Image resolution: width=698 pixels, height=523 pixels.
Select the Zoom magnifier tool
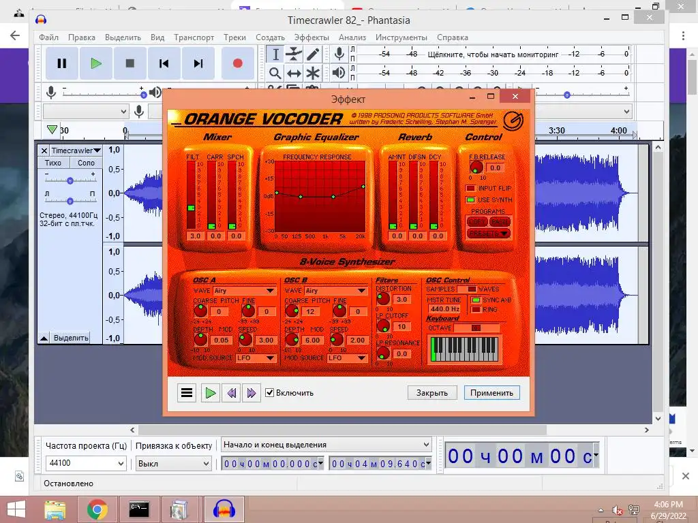coord(275,73)
